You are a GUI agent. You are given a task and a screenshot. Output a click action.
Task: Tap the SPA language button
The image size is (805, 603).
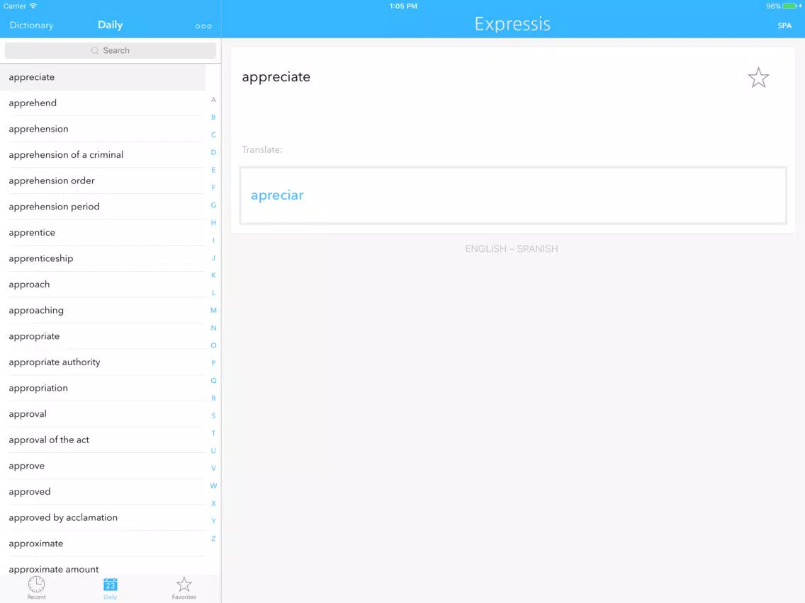784,25
